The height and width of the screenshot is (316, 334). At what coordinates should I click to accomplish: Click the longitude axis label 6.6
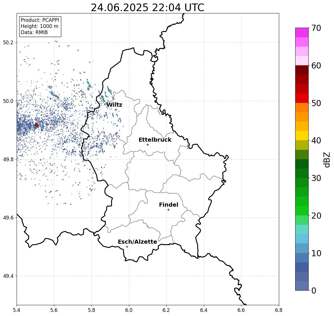click(x=241, y=310)
